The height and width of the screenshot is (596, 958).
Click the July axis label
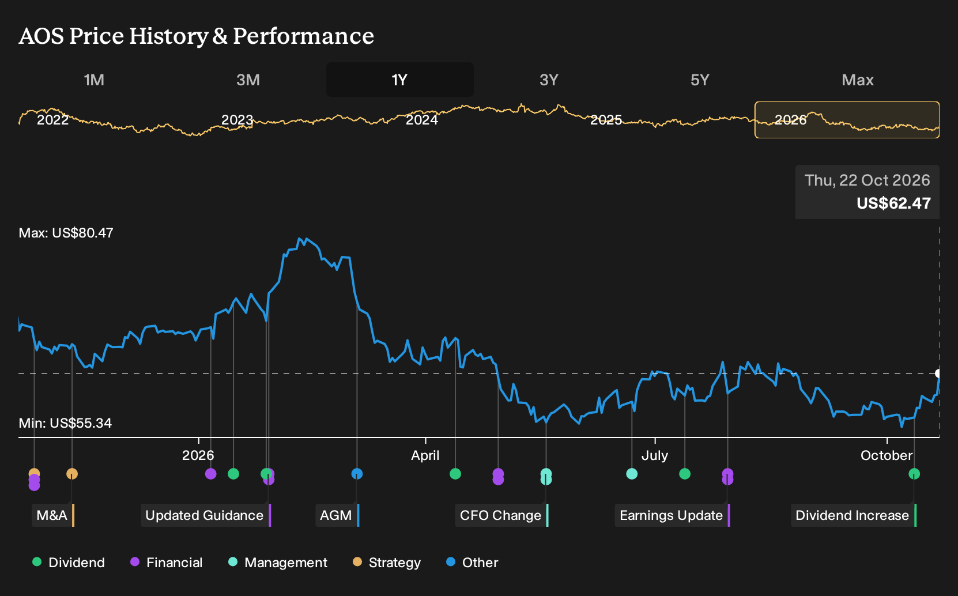click(x=655, y=455)
